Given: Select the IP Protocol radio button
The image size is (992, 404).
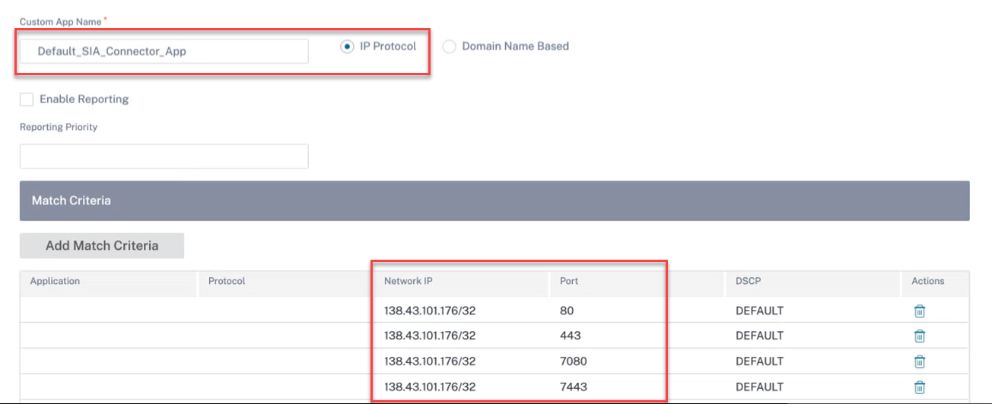Looking at the screenshot, I should pos(347,46).
